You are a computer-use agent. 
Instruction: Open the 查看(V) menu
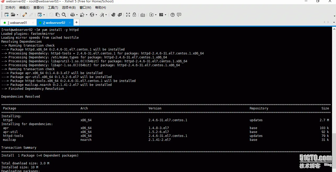coord(39,8)
